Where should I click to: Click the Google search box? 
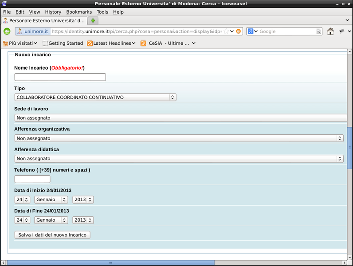tap(287, 31)
